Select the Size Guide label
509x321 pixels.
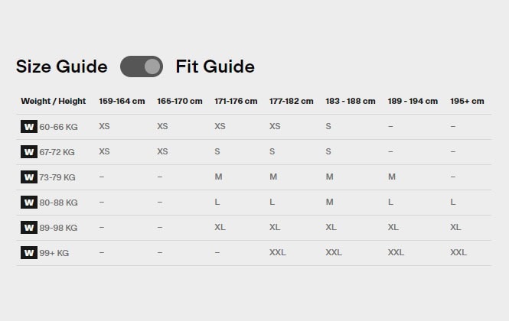tap(61, 66)
